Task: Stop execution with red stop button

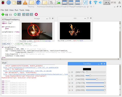Action: [36, 14]
